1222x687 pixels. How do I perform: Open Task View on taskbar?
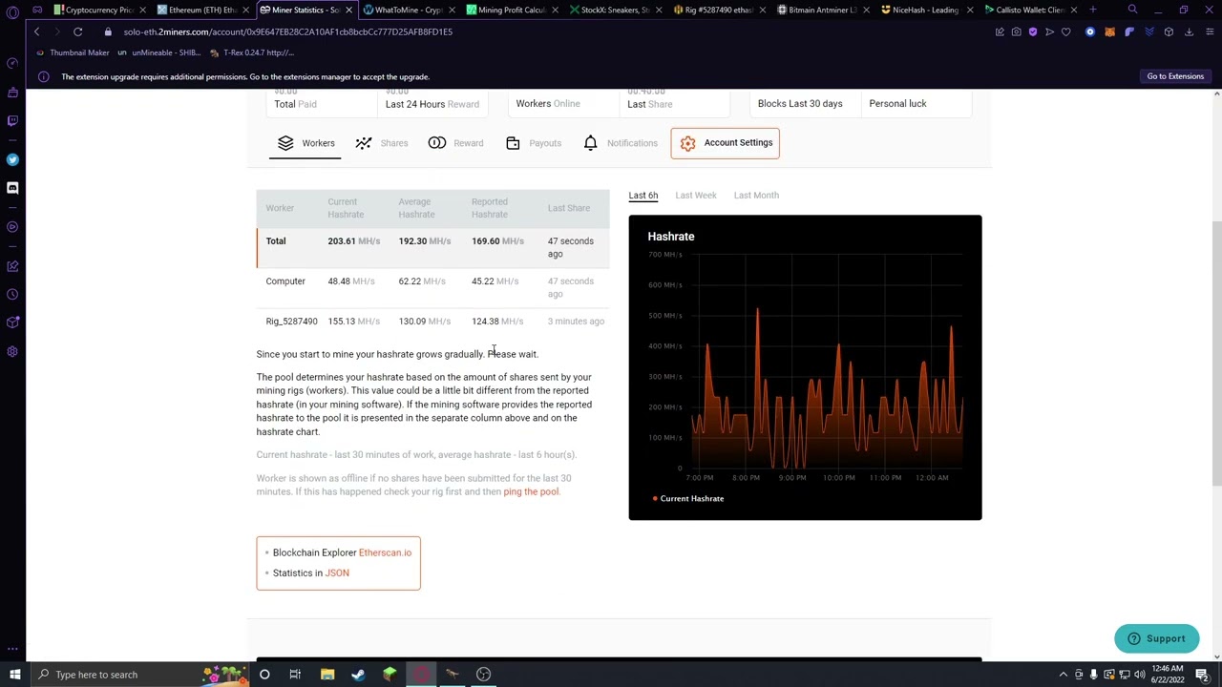coord(295,675)
